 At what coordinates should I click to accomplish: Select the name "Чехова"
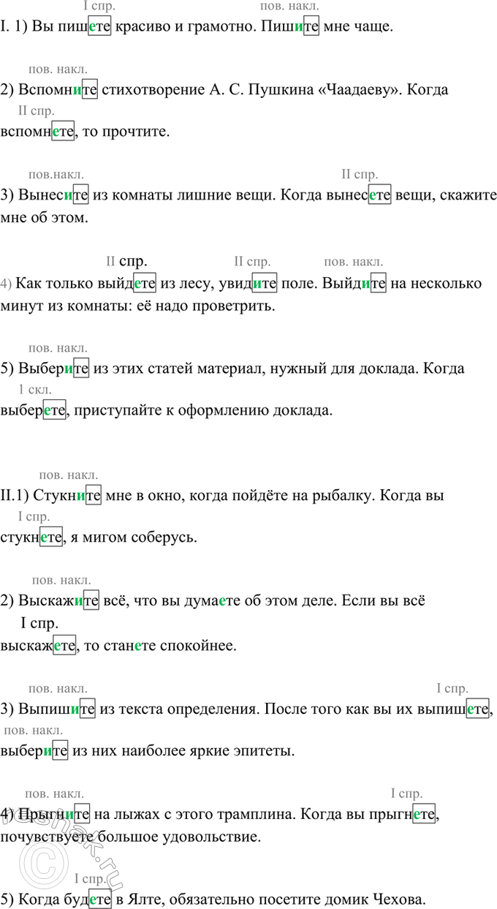(x=399, y=899)
